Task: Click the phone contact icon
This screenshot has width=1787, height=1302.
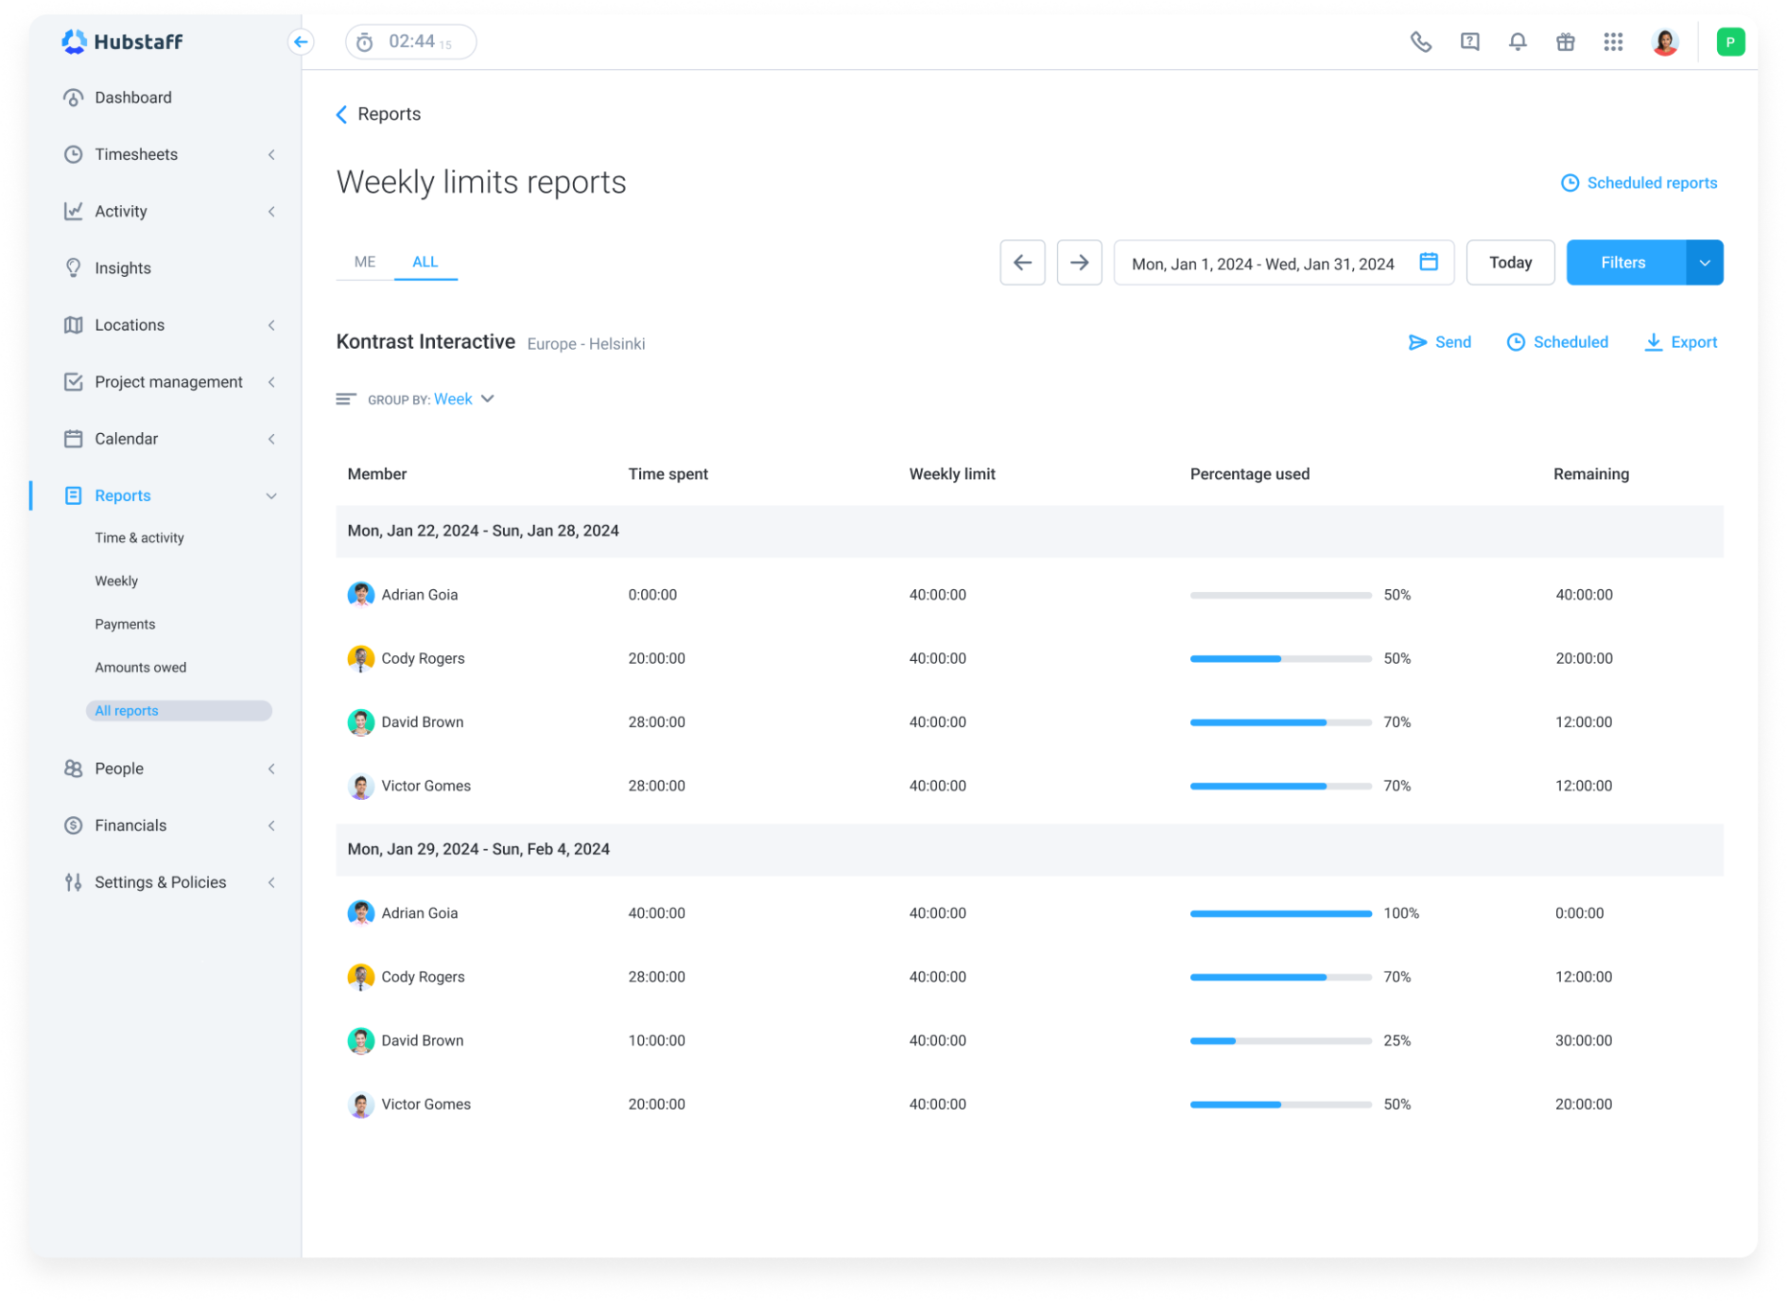Action: (x=1421, y=42)
